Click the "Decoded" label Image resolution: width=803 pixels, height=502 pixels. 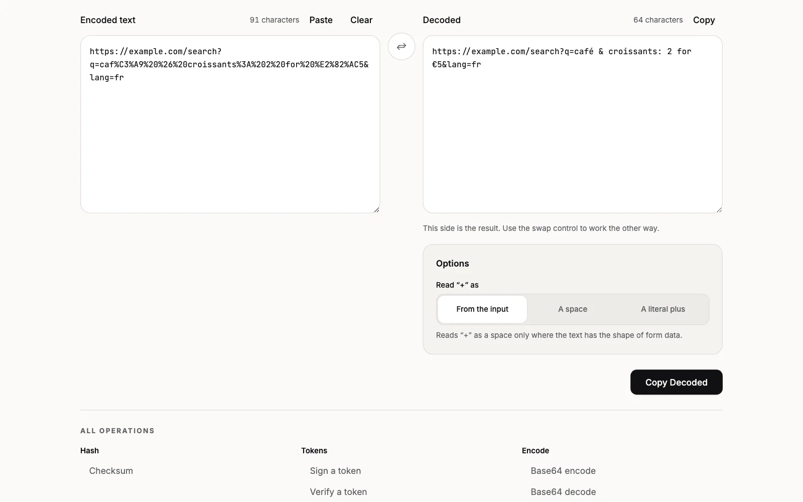(442, 20)
